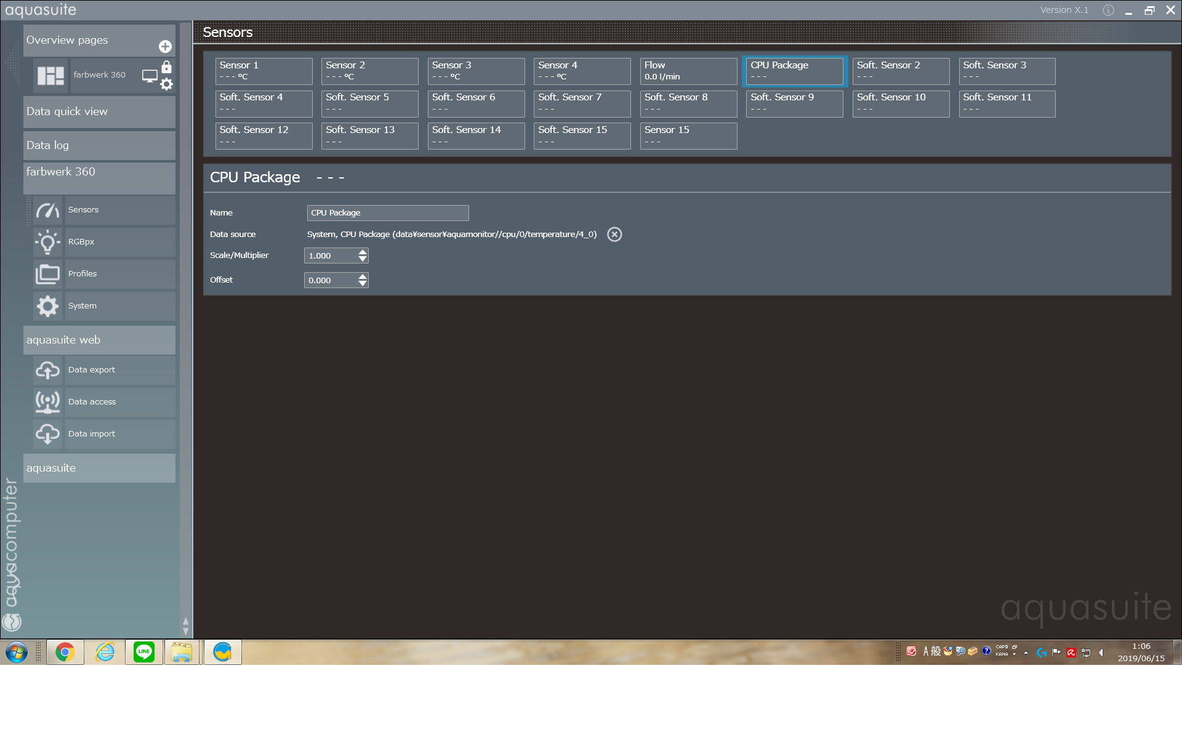Click the Data access antenna icon
1182x756 pixels.
[47, 402]
